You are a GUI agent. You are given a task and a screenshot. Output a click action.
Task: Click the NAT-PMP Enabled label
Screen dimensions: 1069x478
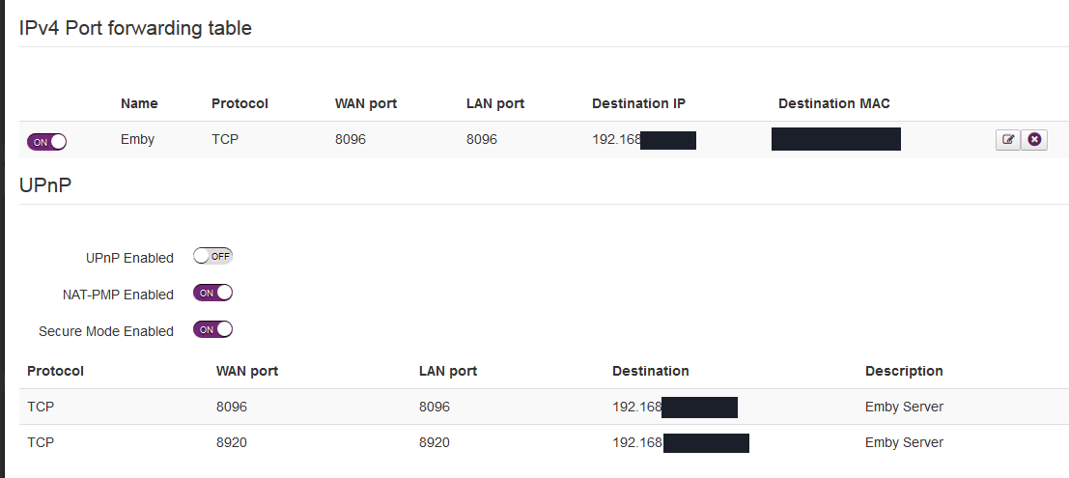pos(118,295)
